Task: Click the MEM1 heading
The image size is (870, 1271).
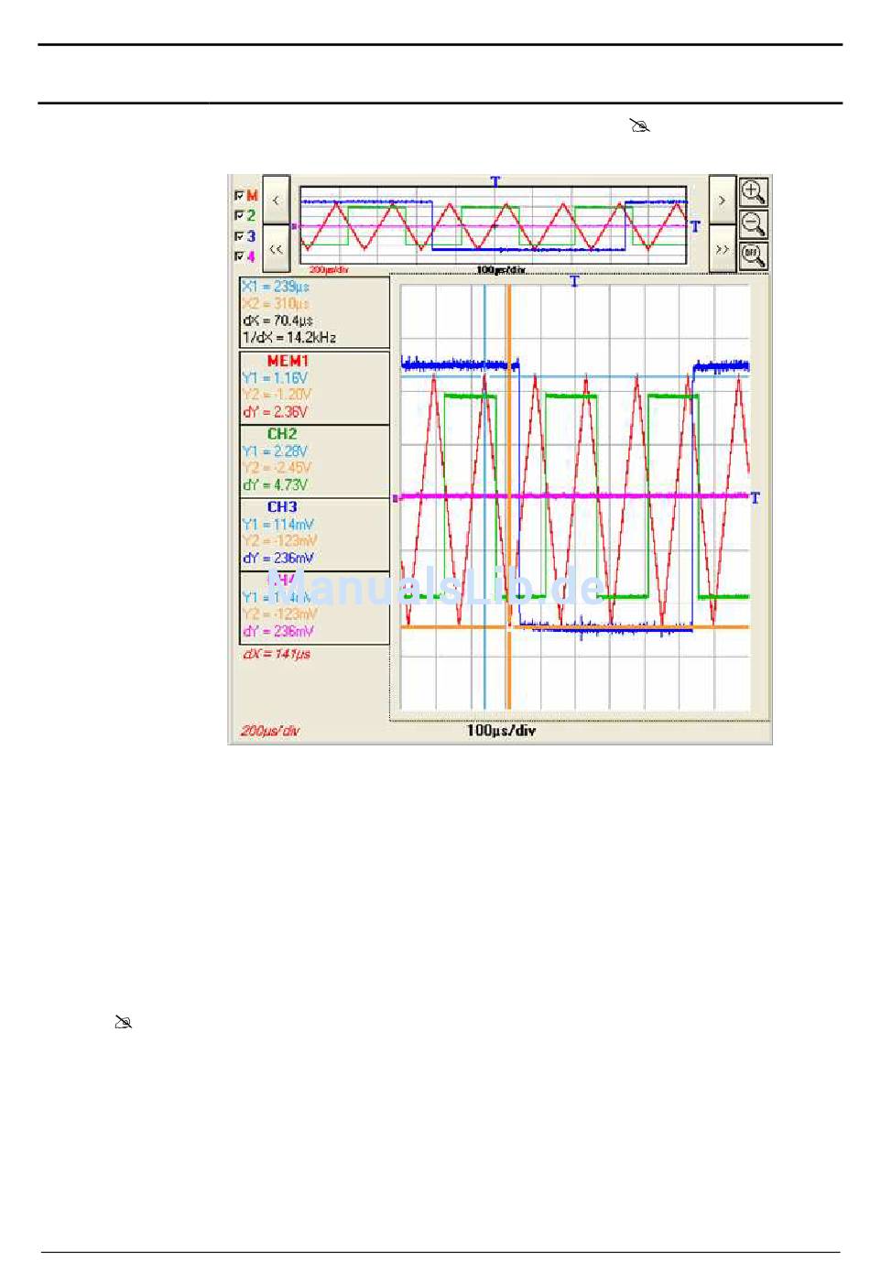Action: click(x=288, y=361)
